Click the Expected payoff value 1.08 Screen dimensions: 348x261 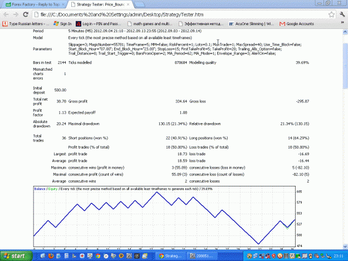183,112
